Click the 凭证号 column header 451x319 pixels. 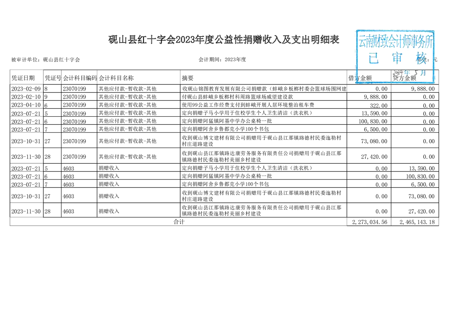(x=53, y=78)
